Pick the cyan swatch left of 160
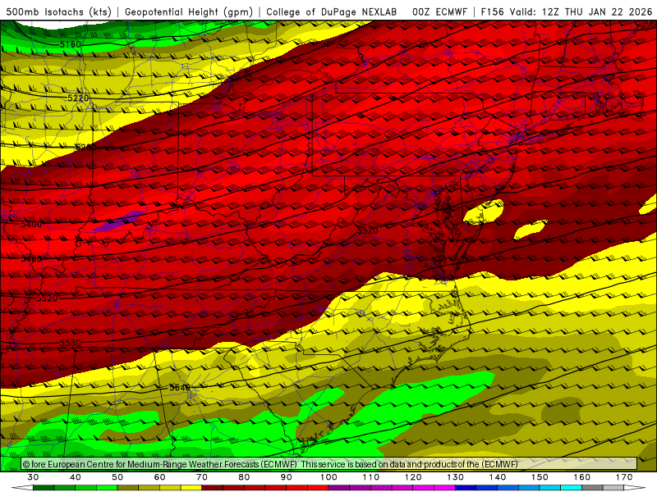This screenshot has width=657, height=492. (572, 488)
